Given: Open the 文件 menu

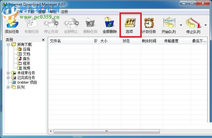Looking at the screenshot, I should (20, 12).
